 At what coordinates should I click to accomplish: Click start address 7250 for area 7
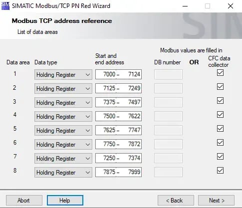click(x=106, y=158)
